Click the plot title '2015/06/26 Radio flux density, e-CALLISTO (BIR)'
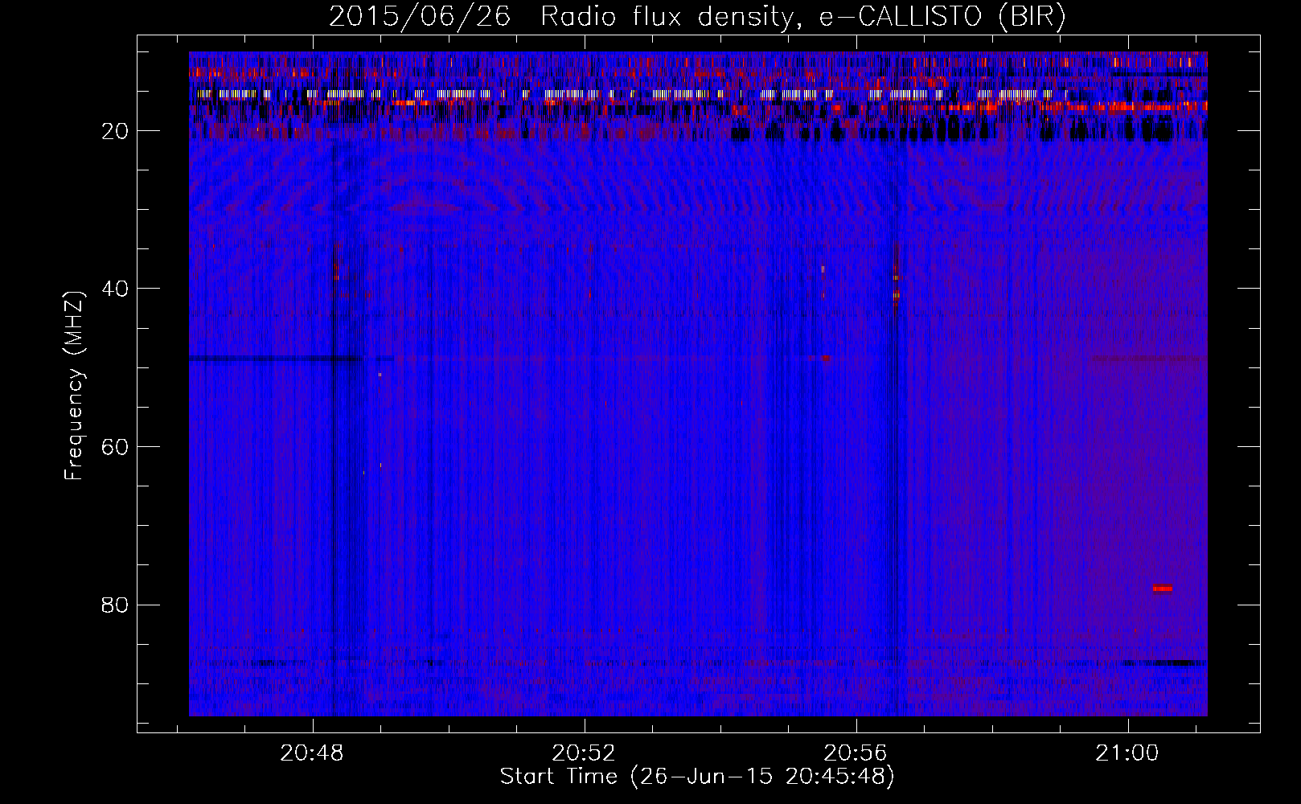1301x804 pixels. tap(697, 16)
